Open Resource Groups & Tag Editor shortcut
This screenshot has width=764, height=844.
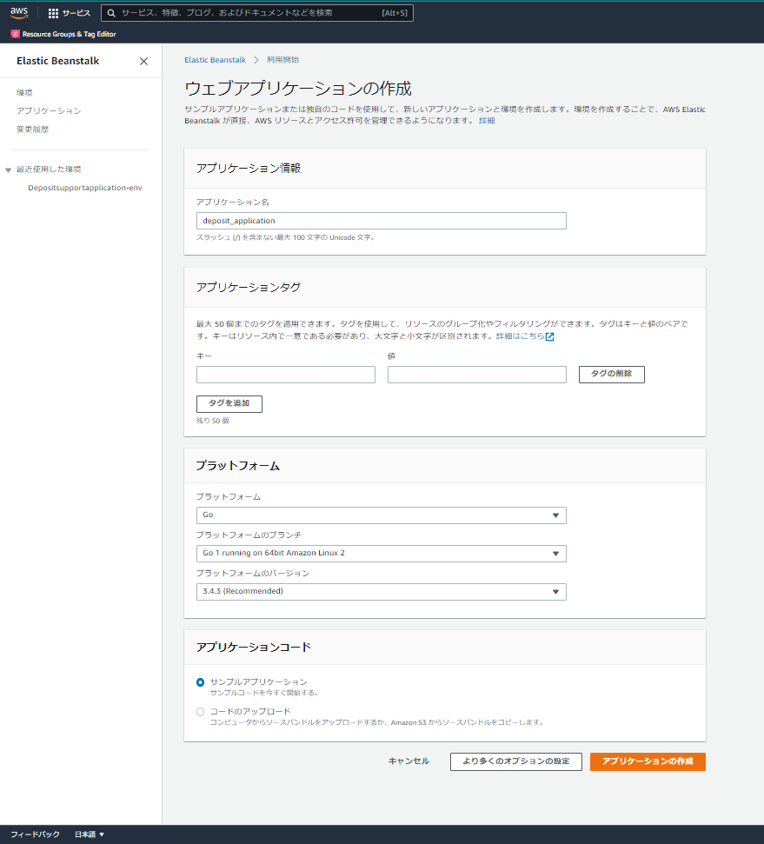(x=63, y=34)
